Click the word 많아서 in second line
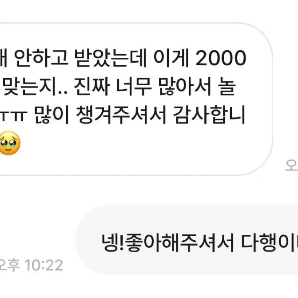This screenshot has width=298, height=298. click(x=185, y=87)
